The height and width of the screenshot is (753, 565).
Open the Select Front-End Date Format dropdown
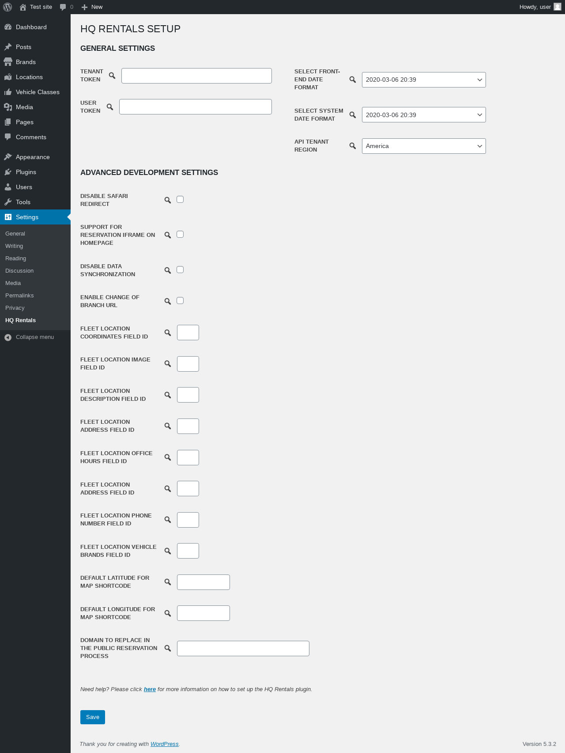click(424, 80)
